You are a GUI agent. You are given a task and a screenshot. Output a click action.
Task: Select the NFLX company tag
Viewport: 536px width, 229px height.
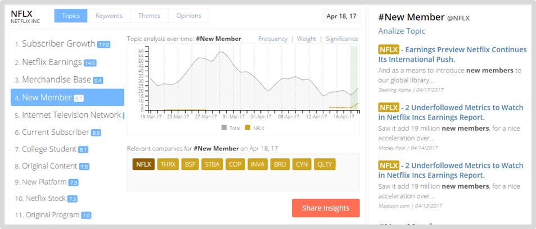[x=143, y=164]
